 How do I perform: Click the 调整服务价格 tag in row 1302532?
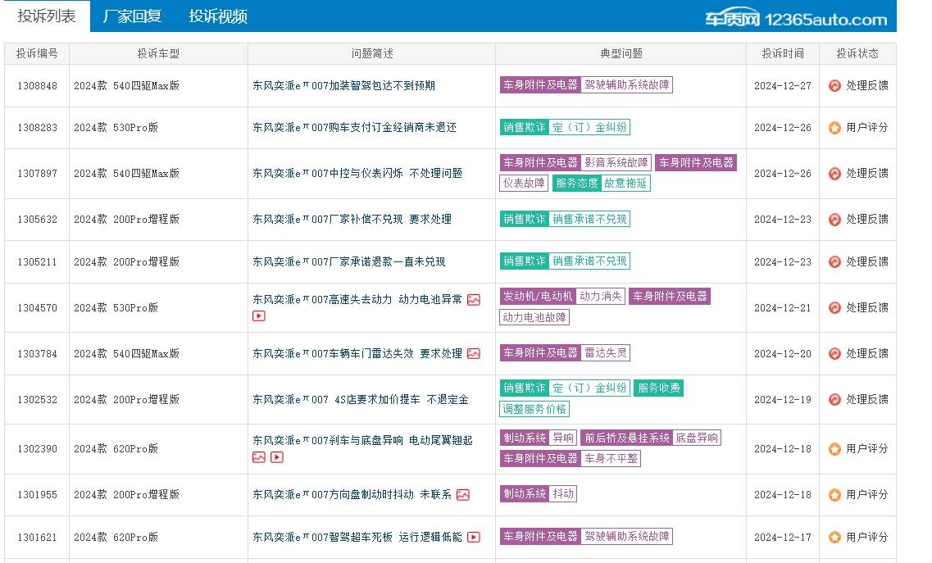click(534, 409)
